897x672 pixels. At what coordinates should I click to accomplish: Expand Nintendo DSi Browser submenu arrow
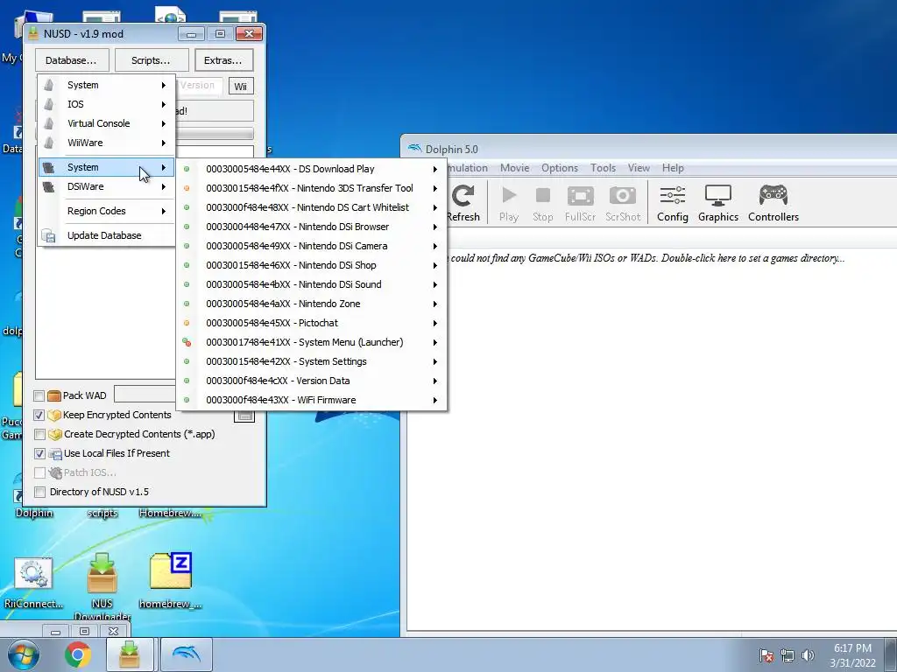point(434,227)
